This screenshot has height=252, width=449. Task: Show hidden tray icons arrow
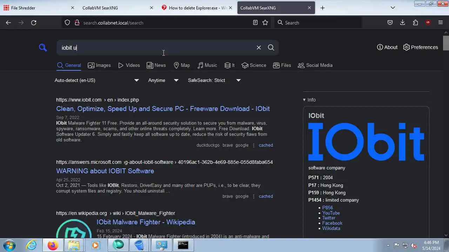click(x=388, y=245)
